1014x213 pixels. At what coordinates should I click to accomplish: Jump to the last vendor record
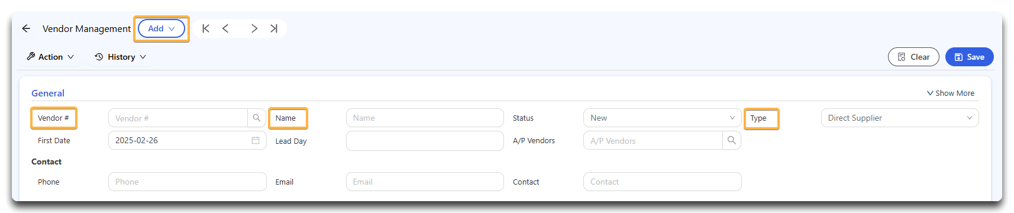pos(274,28)
